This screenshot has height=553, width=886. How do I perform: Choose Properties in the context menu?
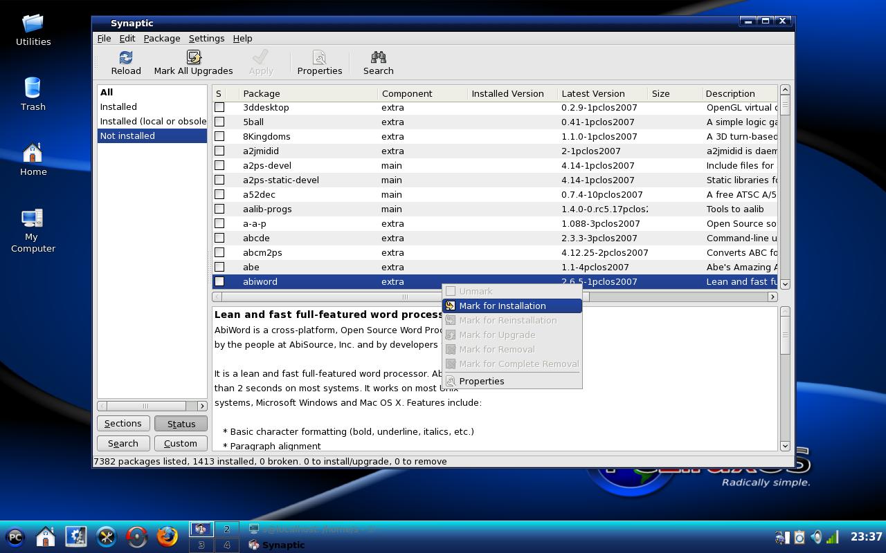[x=512, y=381]
